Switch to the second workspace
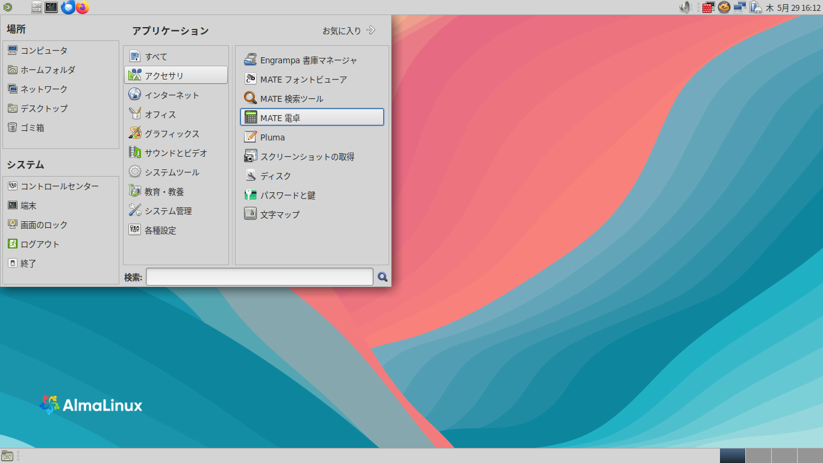This screenshot has width=823, height=463. (x=758, y=456)
